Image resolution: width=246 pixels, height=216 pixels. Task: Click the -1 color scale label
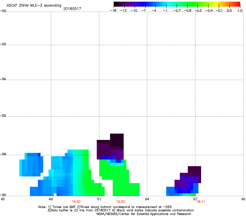(x=165, y=11)
